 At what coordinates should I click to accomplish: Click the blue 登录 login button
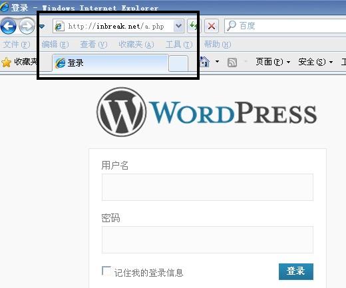click(296, 271)
